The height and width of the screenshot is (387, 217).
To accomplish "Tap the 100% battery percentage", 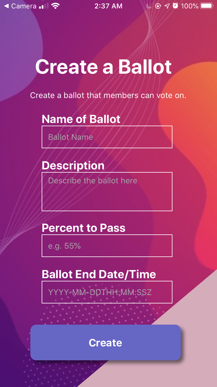I will click(190, 6).
